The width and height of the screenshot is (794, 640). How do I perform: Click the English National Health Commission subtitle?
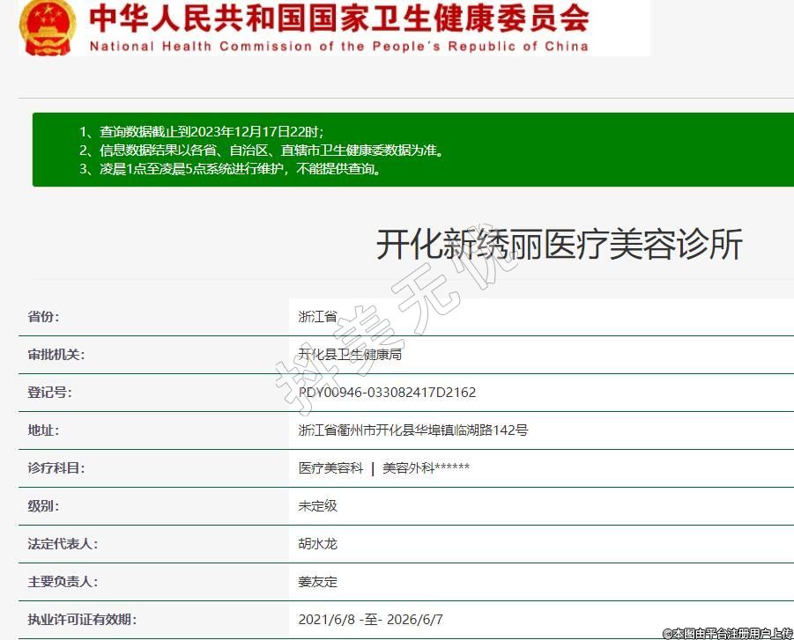click(x=338, y=47)
